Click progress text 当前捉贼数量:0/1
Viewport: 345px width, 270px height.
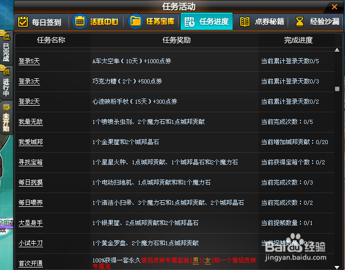287,223
